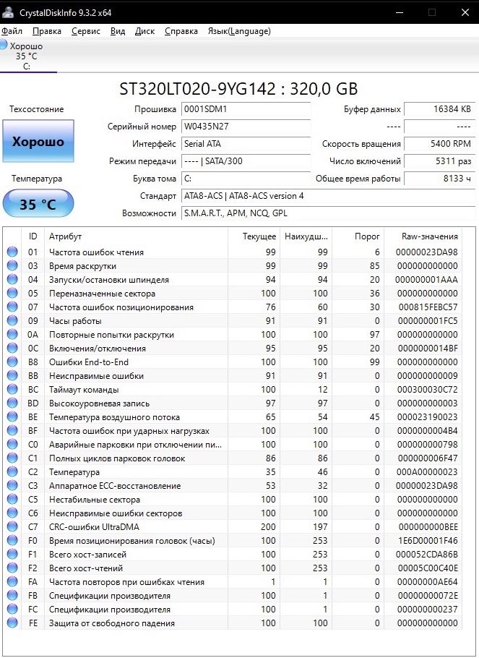The height and width of the screenshot is (658, 479).
Task: Click the Атрибут column header
Action: [136, 236]
